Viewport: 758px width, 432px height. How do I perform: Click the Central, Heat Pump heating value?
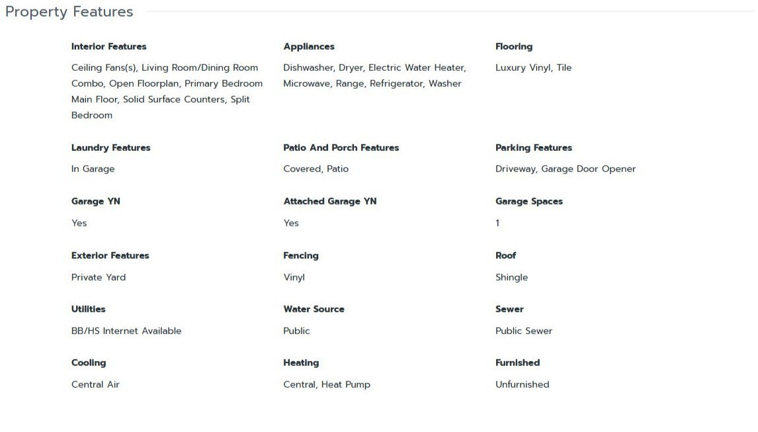pyautogui.click(x=327, y=384)
